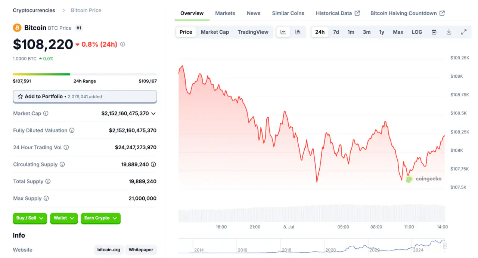Viewport: 478px width, 258px height.
Task: Click the 24h Range progress bar
Action: tap(85, 74)
